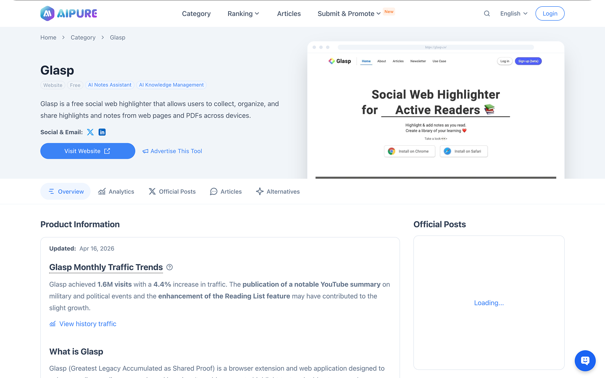Select the Overview tab

point(66,192)
